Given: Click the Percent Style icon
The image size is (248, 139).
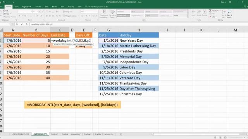Looking at the screenshot, I should click(86, 16).
